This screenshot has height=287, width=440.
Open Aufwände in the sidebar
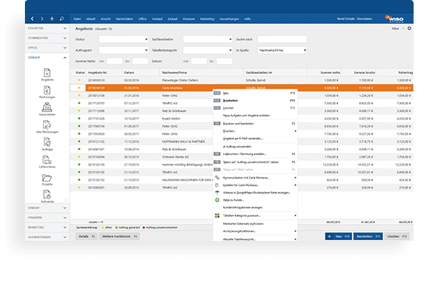(47, 196)
